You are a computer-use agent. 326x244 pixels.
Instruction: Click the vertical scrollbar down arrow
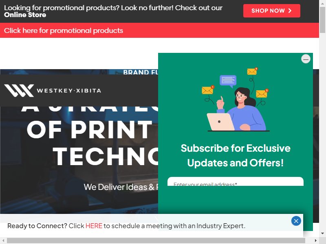click(x=322, y=233)
